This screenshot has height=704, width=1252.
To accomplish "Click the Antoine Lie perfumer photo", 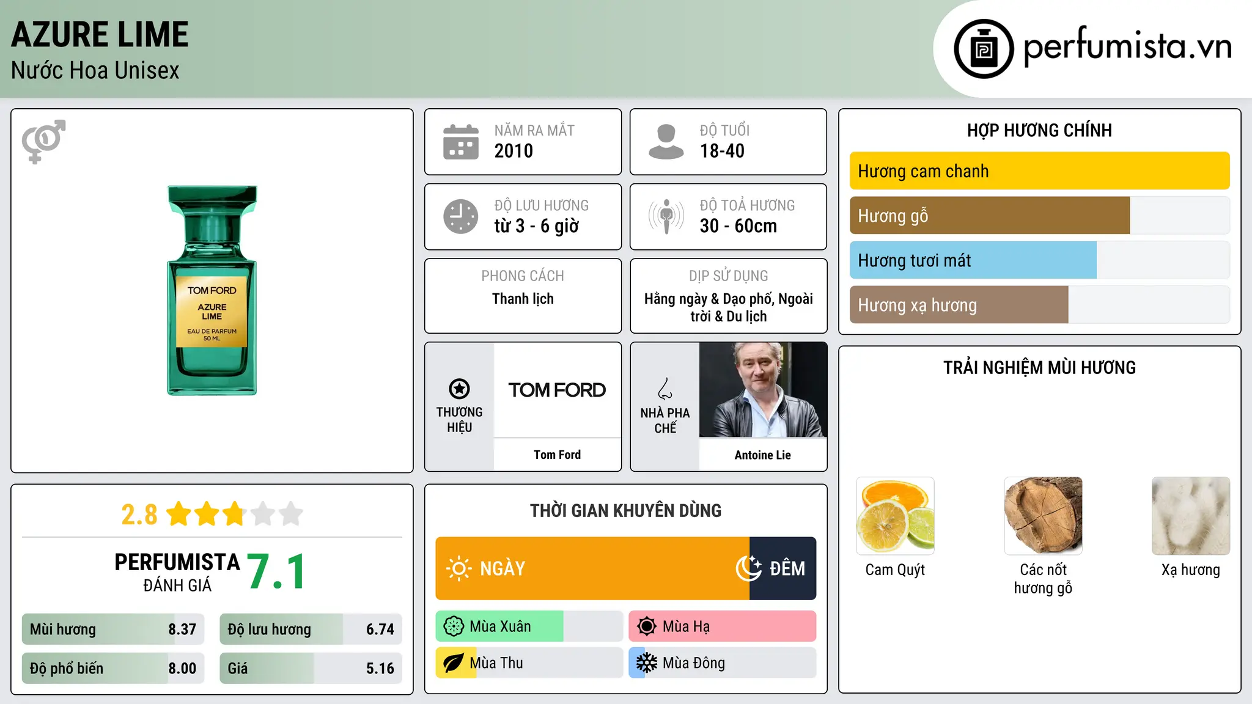I will 763,390.
